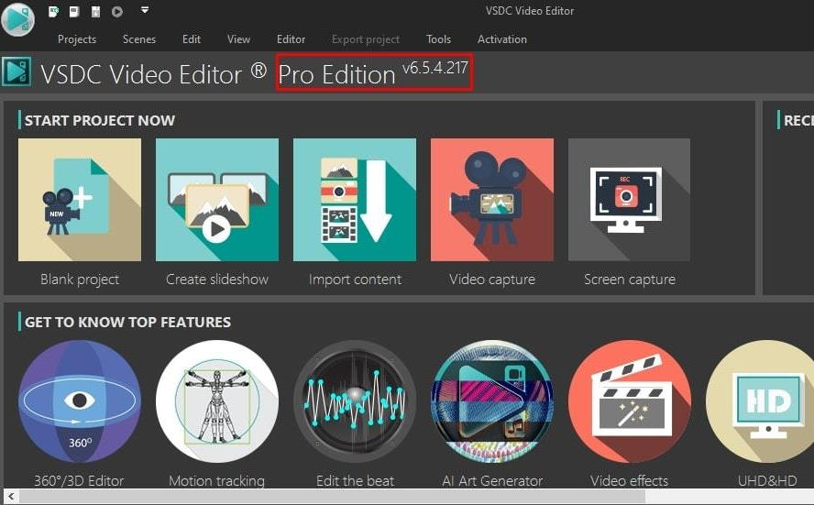This screenshot has width=814, height=505.
Task: Click the new project quick-access icon
Action: pos(53,11)
